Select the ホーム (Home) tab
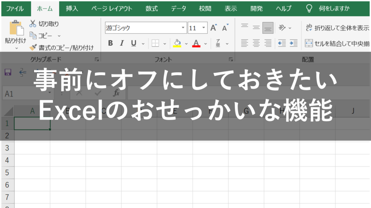Viewport: 371px width, 208px height. pyautogui.click(x=45, y=9)
